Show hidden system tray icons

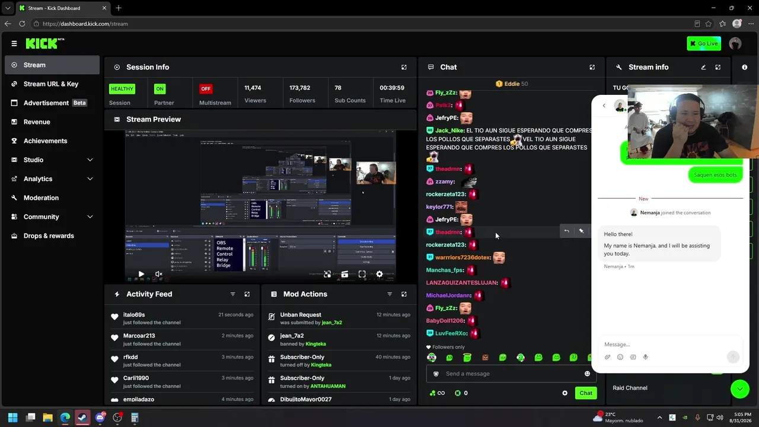pos(659,418)
